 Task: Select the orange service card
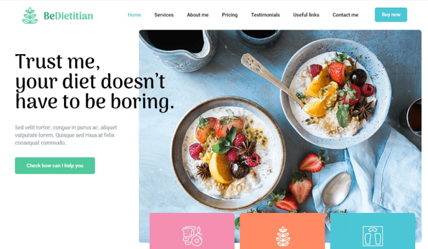(283, 231)
